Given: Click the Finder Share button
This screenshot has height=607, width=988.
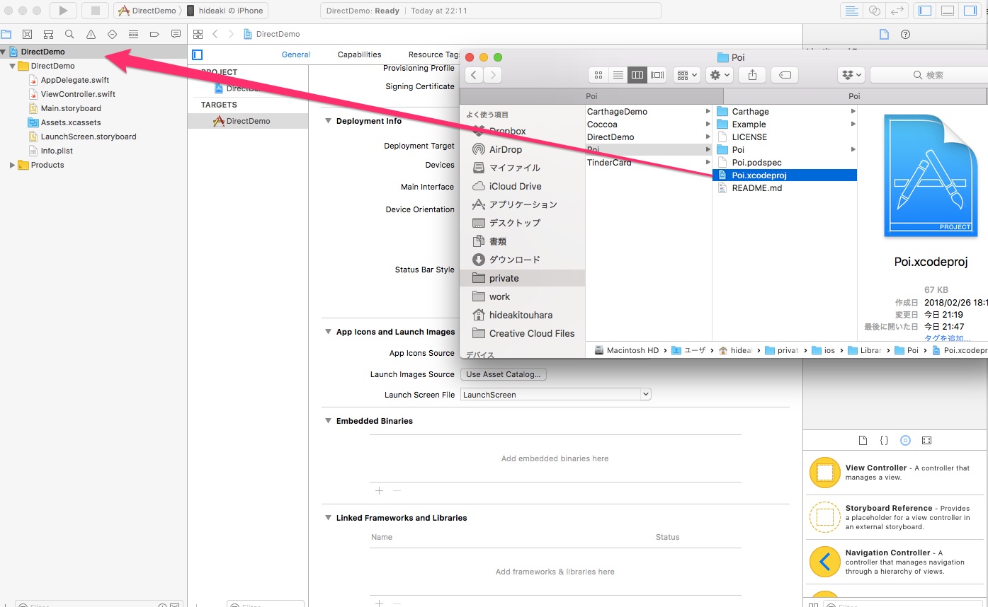Looking at the screenshot, I should pyautogui.click(x=752, y=75).
